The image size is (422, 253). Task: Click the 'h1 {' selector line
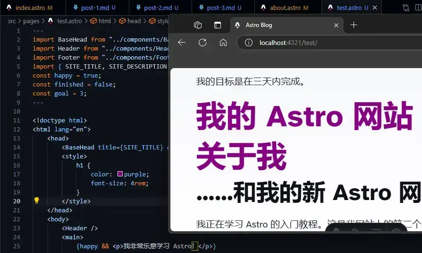pyautogui.click(x=83, y=165)
